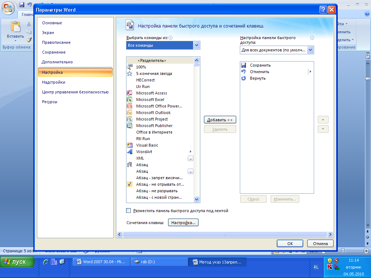Open the Ресурсы category
This screenshot has width=371, height=278.
49,102
